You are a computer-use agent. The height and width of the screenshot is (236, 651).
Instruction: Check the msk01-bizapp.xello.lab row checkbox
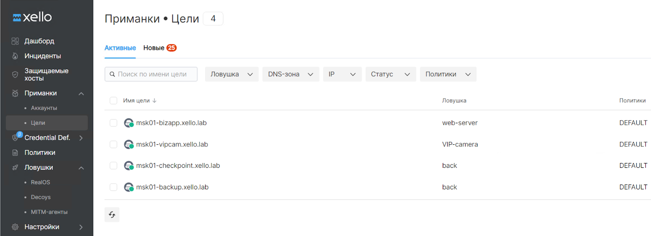[x=114, y=123]
